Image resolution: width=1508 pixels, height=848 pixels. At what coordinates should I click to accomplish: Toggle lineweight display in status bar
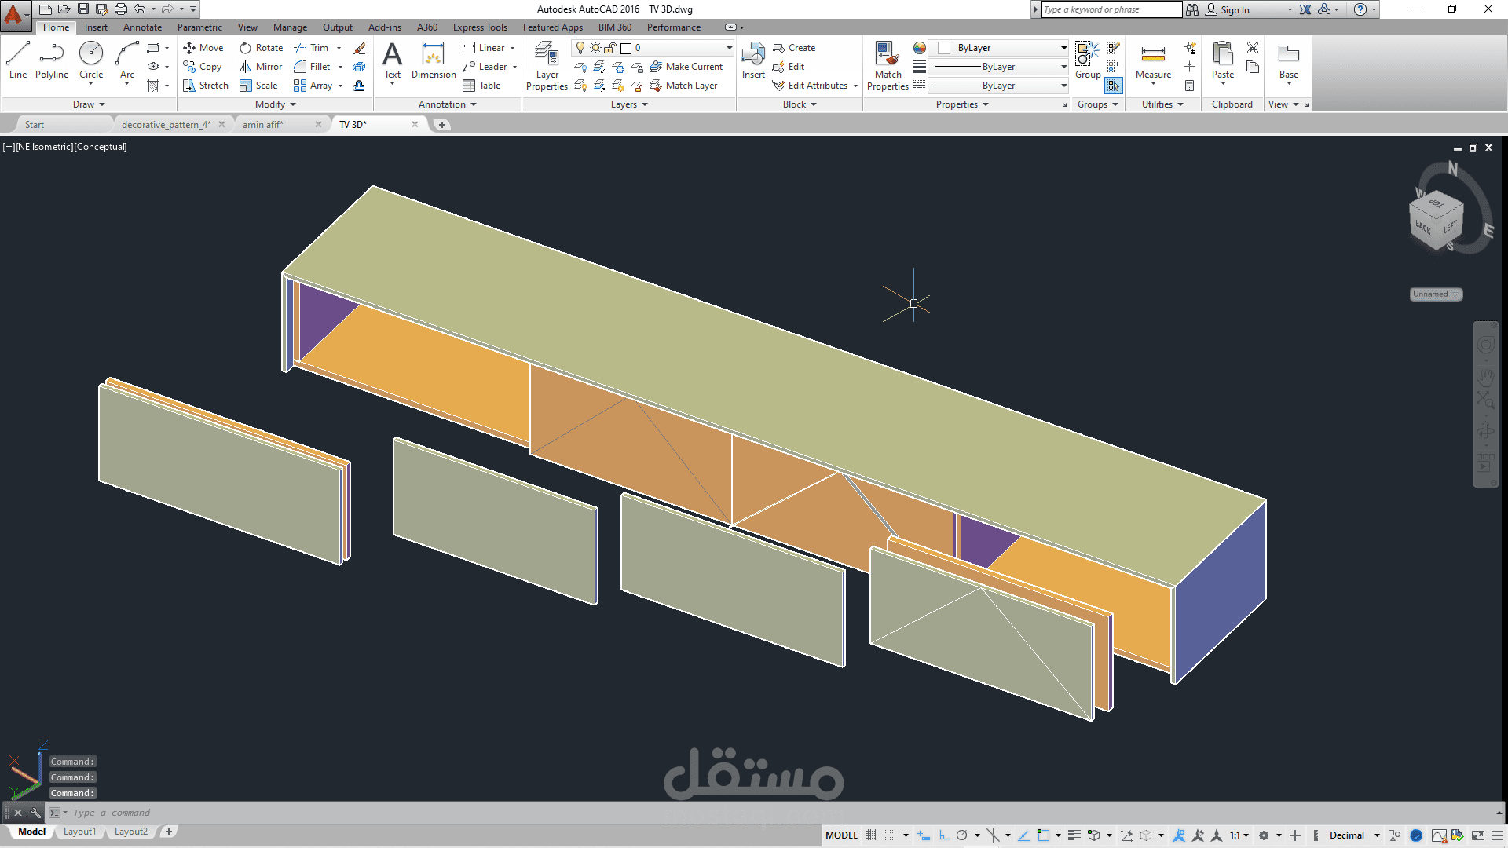pyautogui.click(x=1074, y=835)
